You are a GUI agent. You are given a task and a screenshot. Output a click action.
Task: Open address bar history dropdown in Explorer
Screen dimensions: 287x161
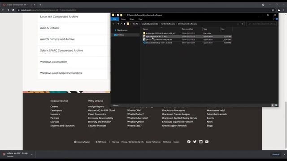(238, 24)
